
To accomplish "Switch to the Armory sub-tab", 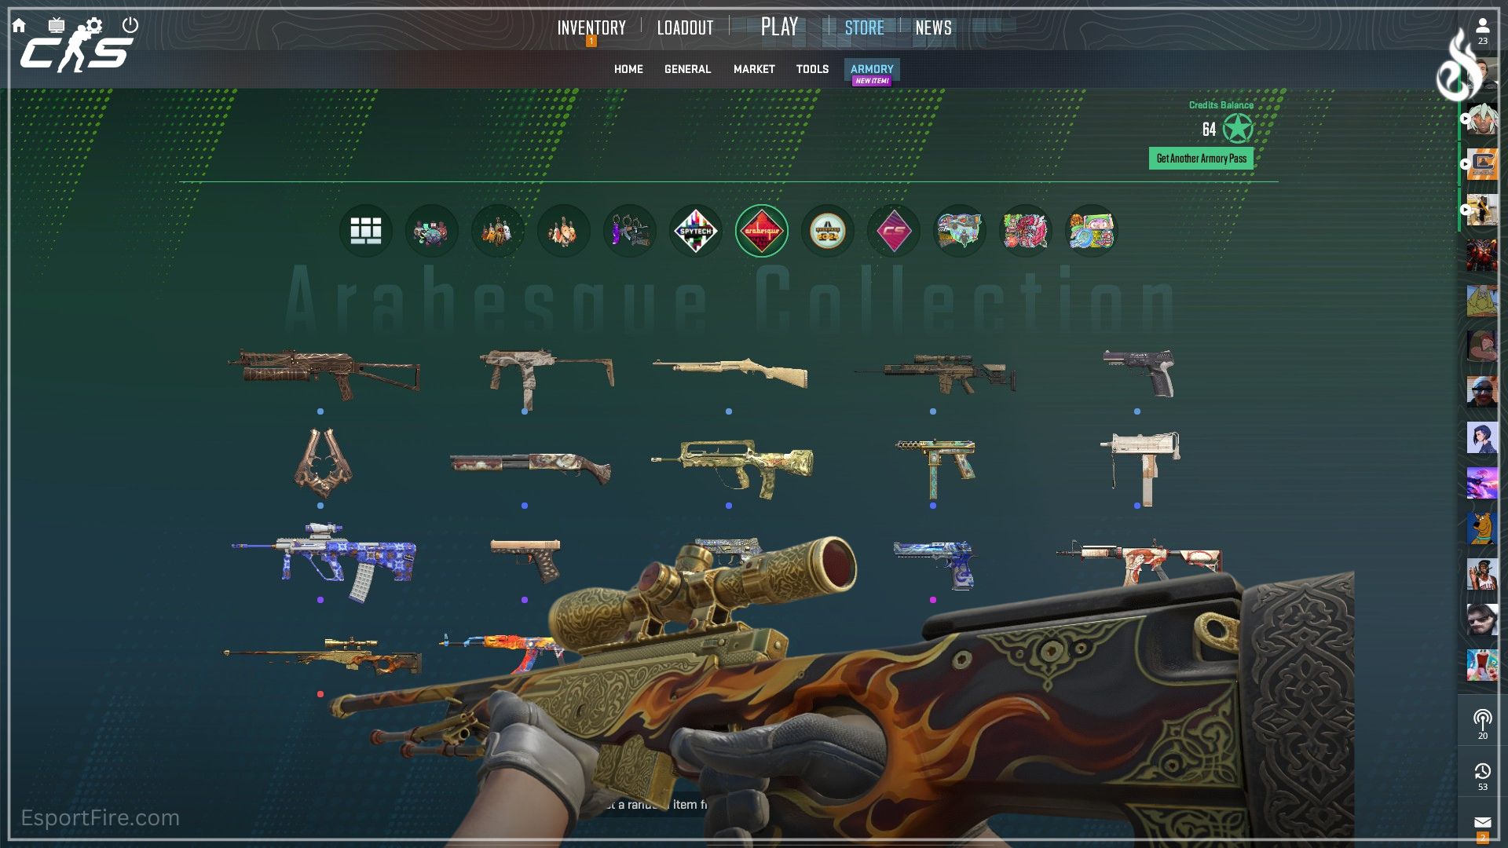I will (872, 69).
